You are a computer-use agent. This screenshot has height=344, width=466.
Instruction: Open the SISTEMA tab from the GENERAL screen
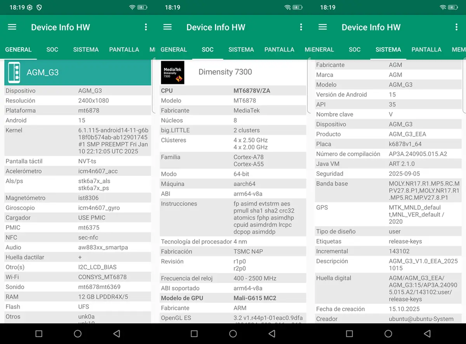tap(86, 50)
